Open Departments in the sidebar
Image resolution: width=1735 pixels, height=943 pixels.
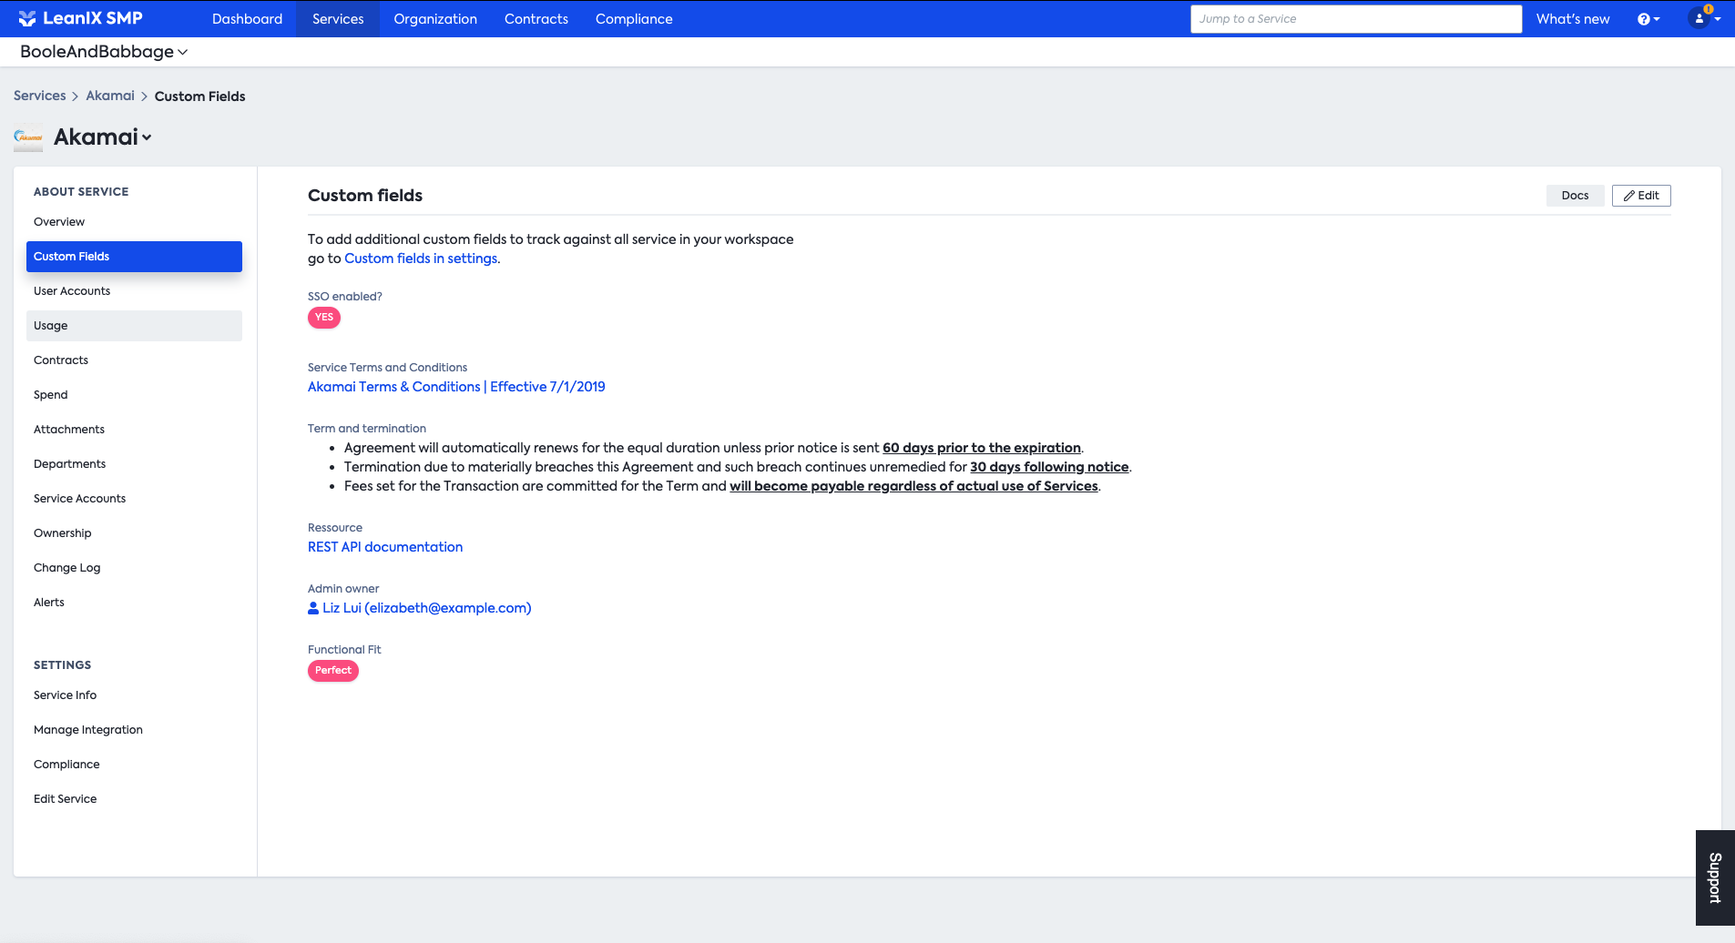pyautogui.click(x=134, y=464)
